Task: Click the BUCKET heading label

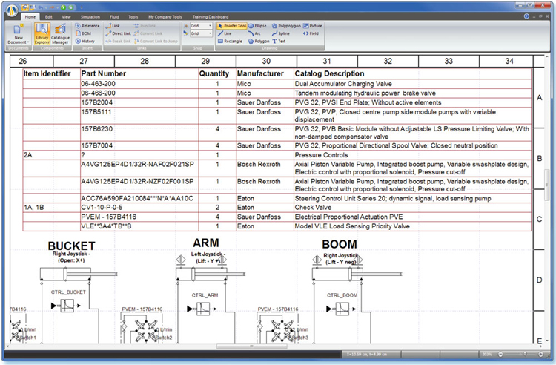Action: coord(72,246)
